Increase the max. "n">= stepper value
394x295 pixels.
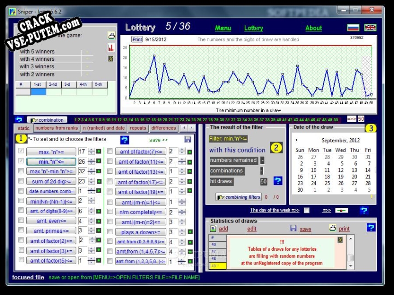coord(91,150)
